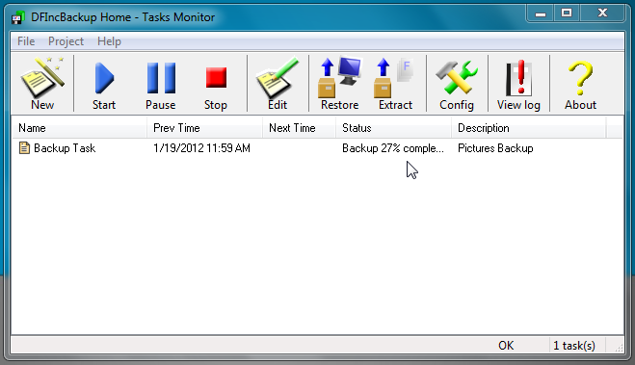The image size is (635, 365).
Task: Open the Config settings
Action: coord(457,84)
